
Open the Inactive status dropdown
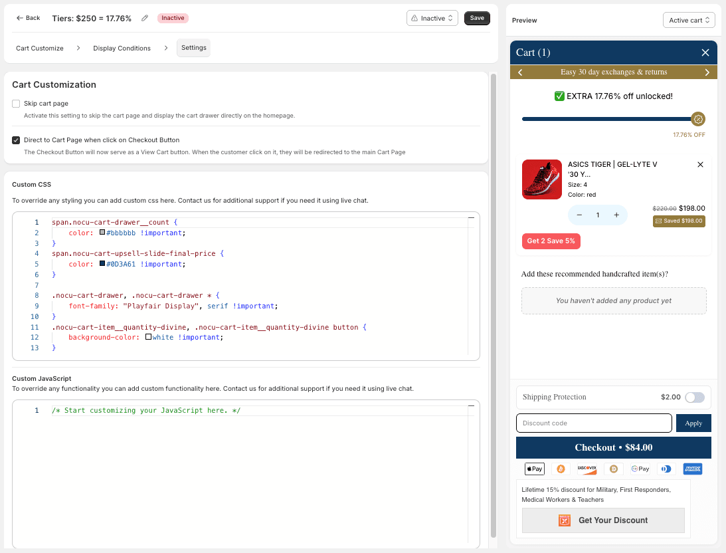pyautogui.click(x=432, y=18)
